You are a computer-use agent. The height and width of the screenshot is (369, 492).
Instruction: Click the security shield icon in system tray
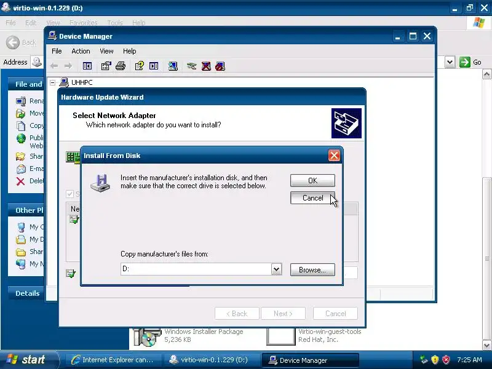tap(435, 360)
